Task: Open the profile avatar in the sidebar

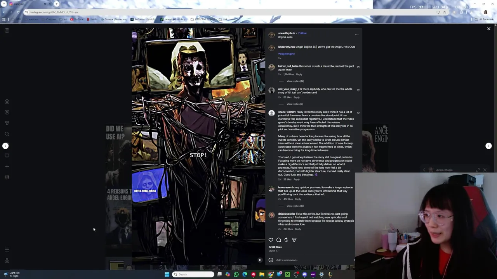Action: (7, 177)
